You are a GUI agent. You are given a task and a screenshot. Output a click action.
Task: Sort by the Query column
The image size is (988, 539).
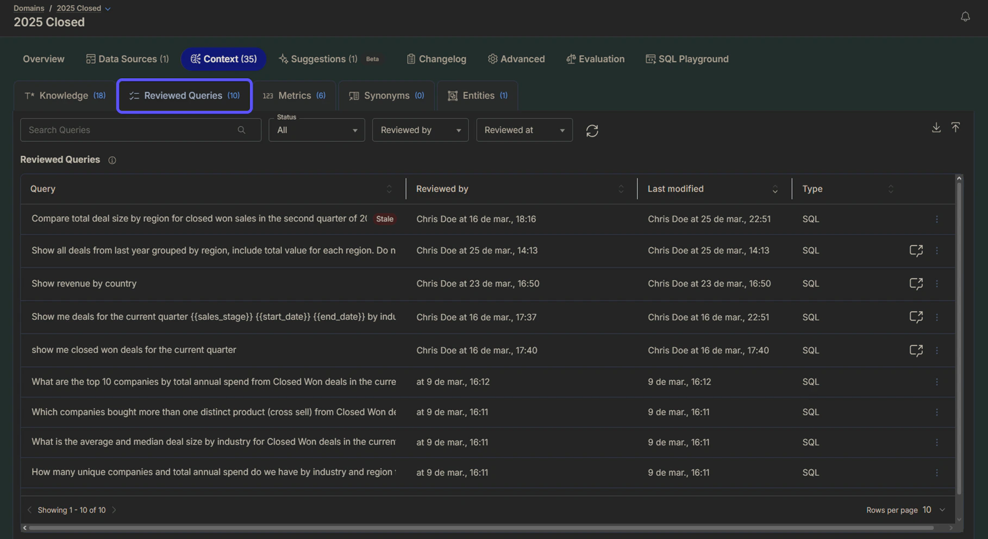click(x=389, y=189)
